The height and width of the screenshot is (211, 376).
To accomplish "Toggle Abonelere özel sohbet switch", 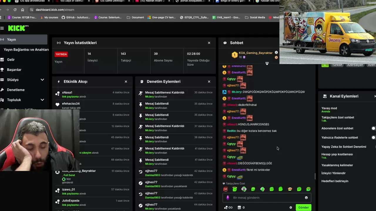I will click(x=373, y=128).
